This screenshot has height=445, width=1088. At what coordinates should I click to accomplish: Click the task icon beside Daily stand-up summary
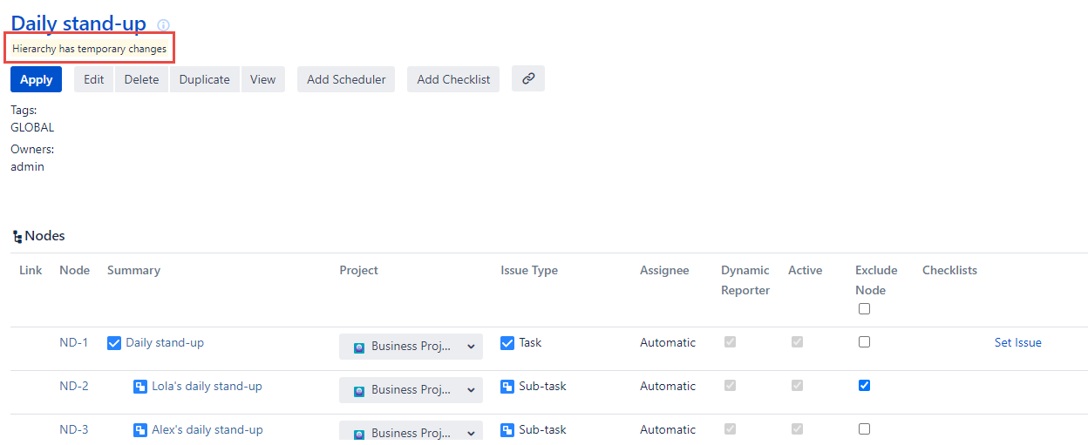pyautogui.click(x=114, y=343)
